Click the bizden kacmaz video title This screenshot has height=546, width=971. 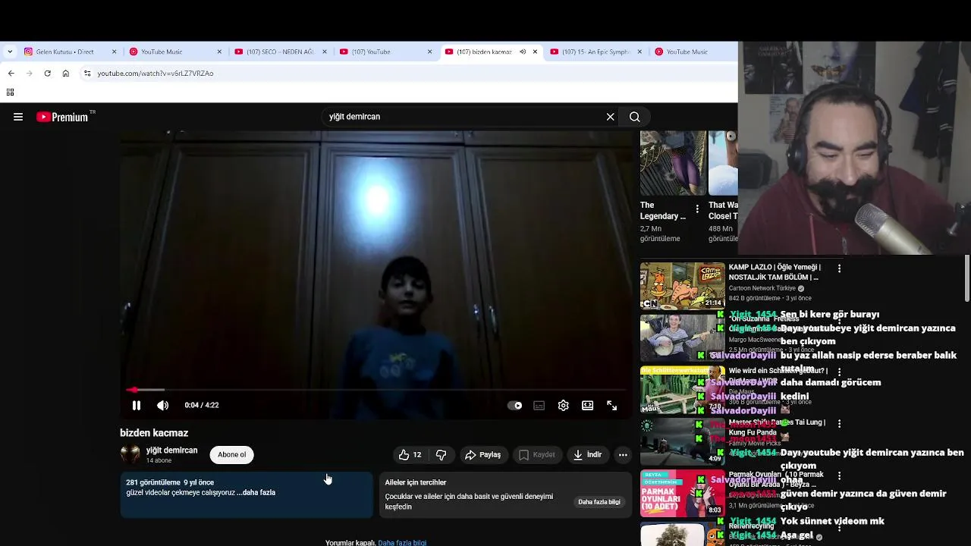click(154, 433)
